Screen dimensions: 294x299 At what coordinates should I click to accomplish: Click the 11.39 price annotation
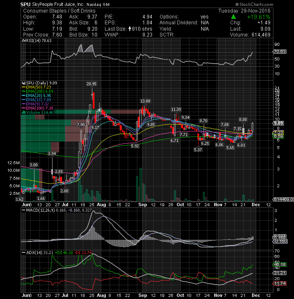click(176, 110)
